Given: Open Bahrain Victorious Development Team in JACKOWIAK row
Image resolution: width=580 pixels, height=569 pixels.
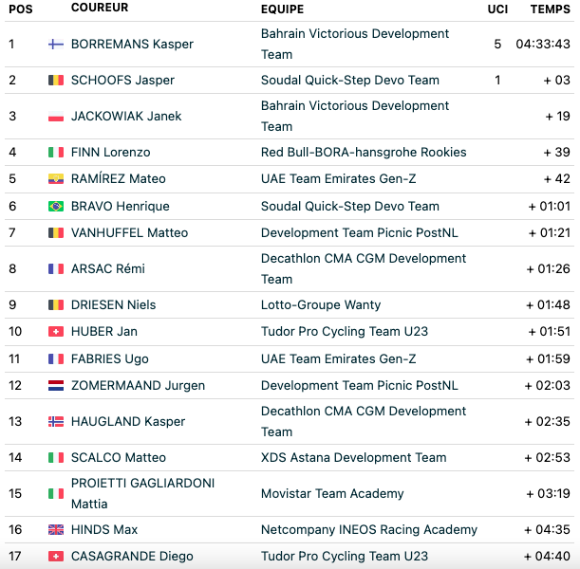Looking at the screenshot, I should [x=355, y=117].
